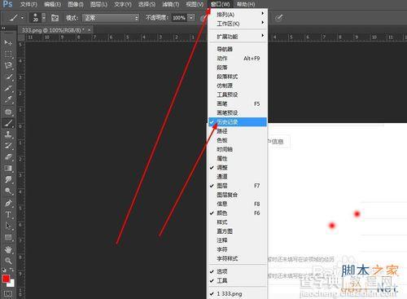
Task: Uncheck 工具 (Tools) entry
Action: coord(238,280)
